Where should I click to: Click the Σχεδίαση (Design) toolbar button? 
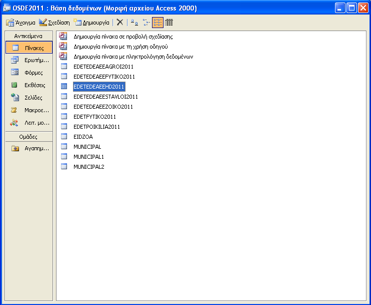[54, 23]
